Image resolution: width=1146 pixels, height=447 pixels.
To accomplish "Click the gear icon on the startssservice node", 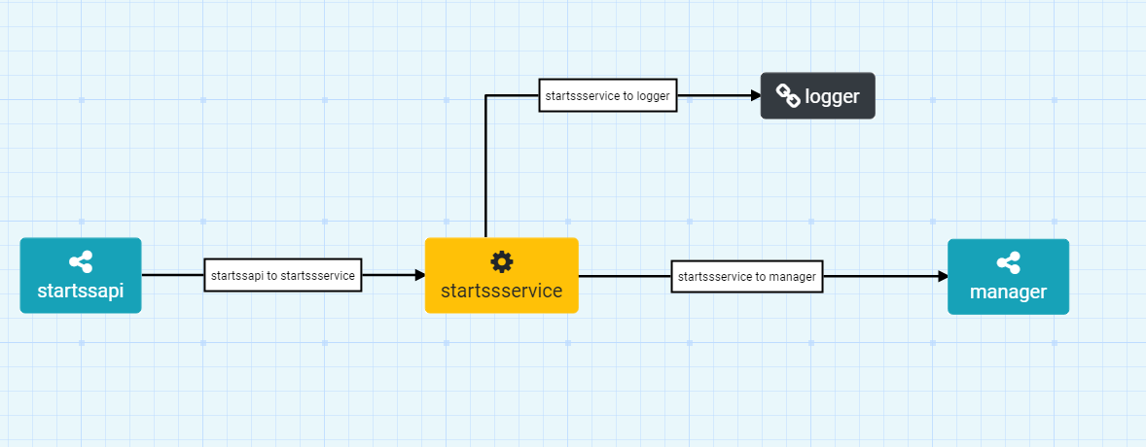I will click(x=502, y=260).
